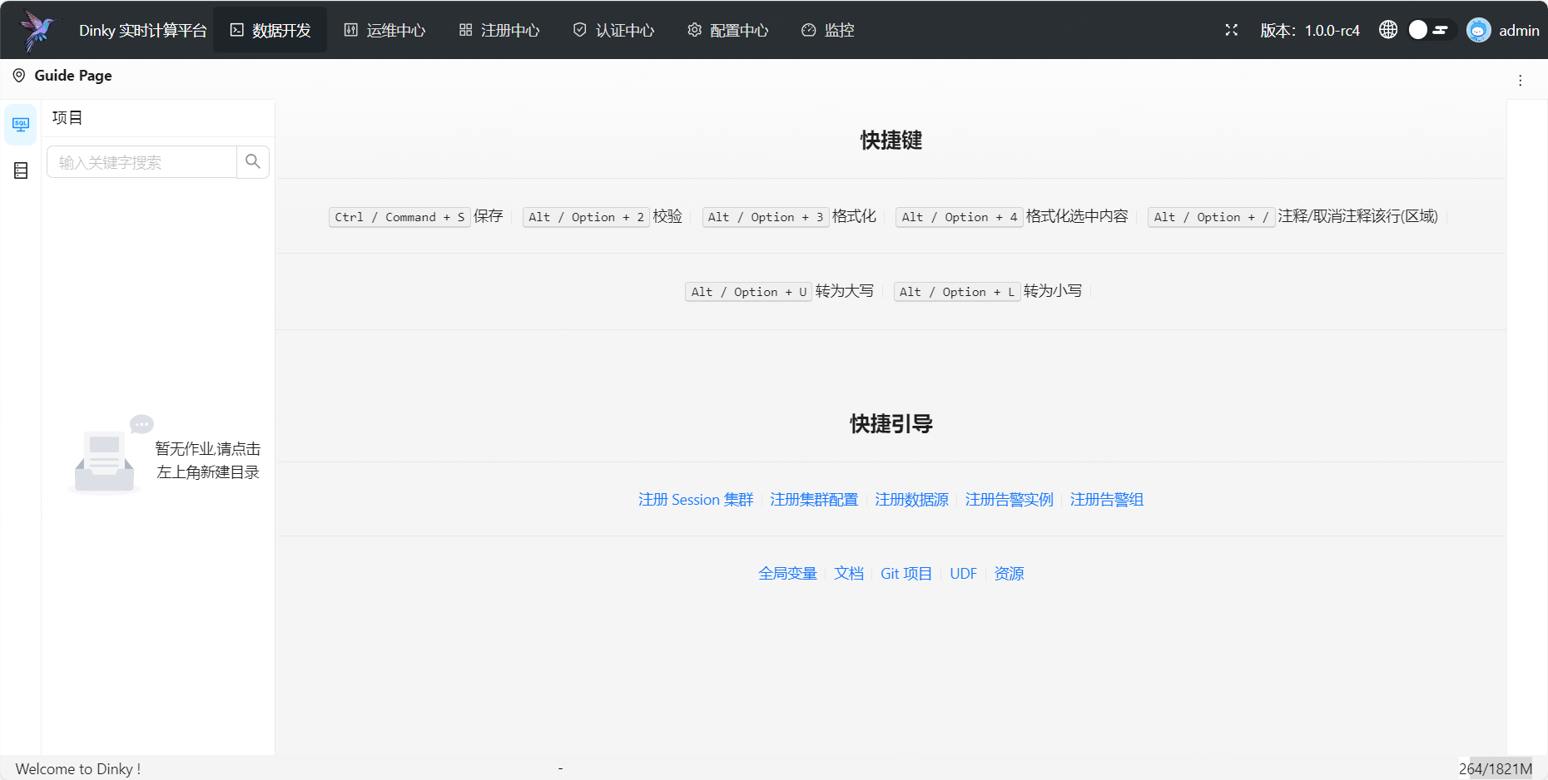Viewport: 1548px width, 780px height.
Task: Open the 资源 link
Action: tap(1009, 574)
